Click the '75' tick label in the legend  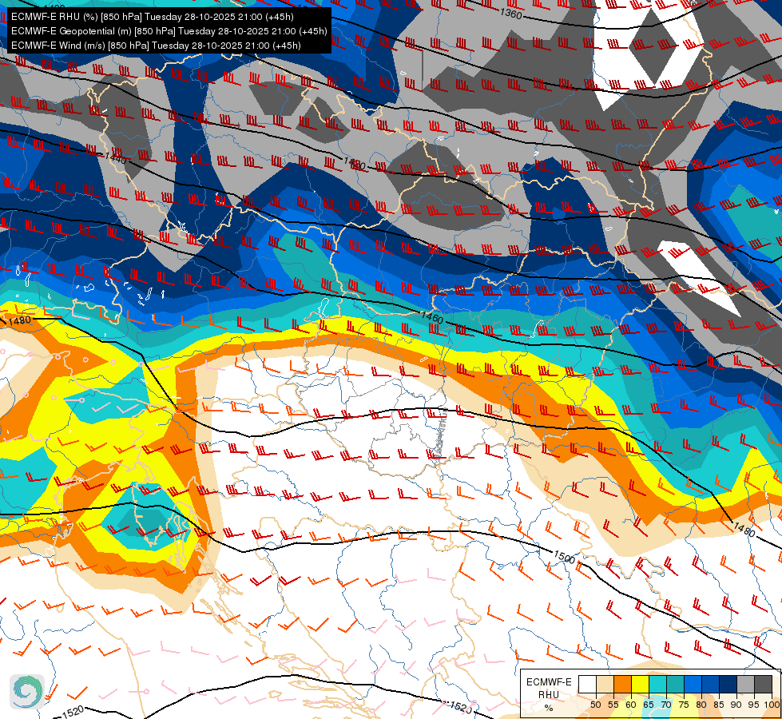click(x=684, y=705)
